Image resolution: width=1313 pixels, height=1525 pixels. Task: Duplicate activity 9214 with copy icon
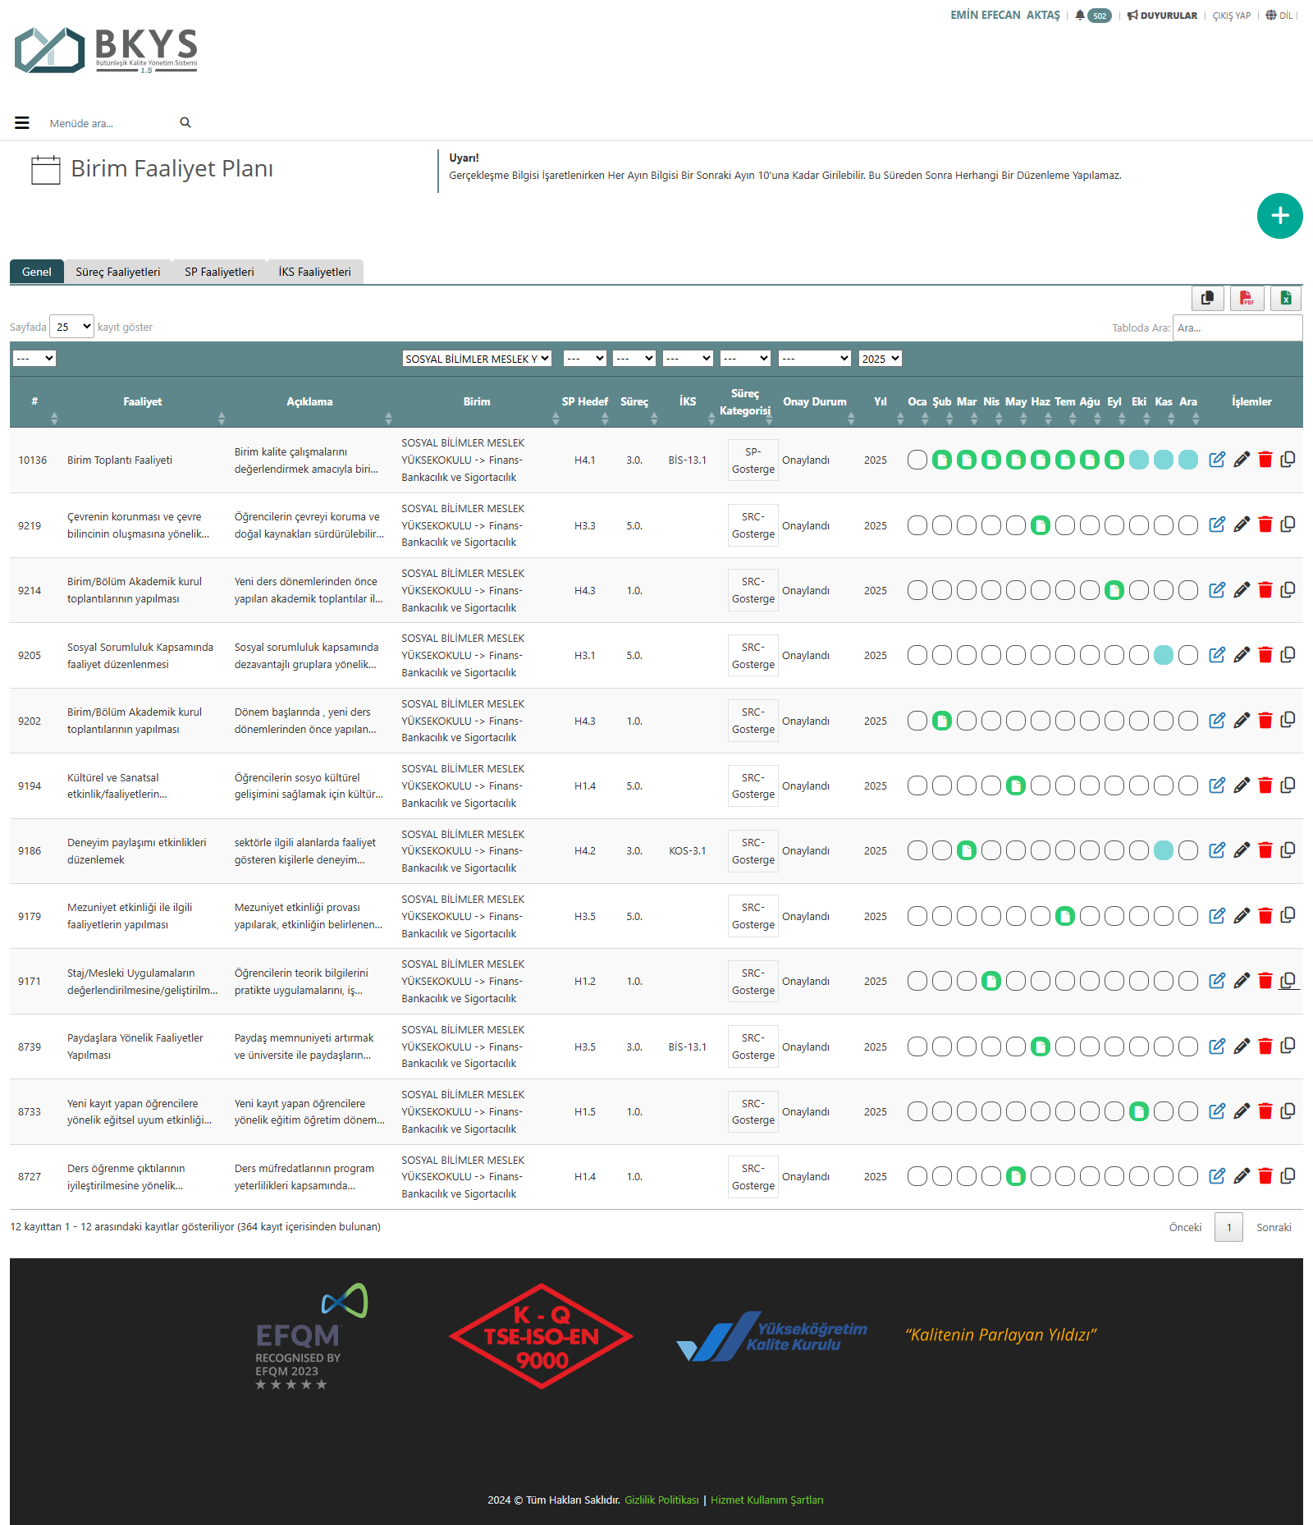(x=1288, y=589)
